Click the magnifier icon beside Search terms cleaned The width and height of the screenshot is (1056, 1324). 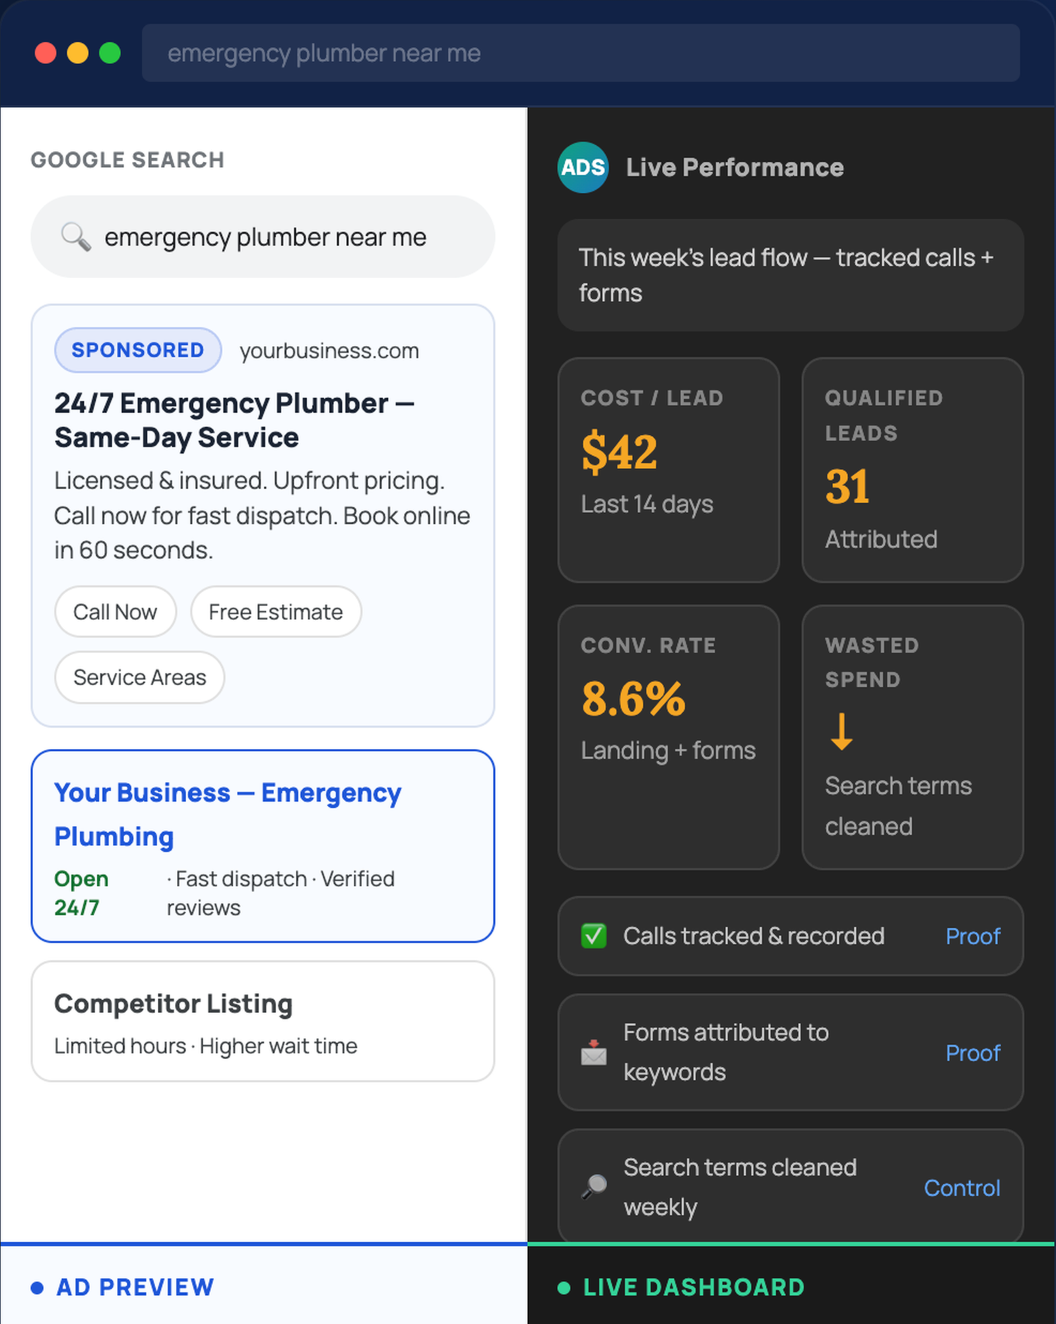click(593, 1187)
